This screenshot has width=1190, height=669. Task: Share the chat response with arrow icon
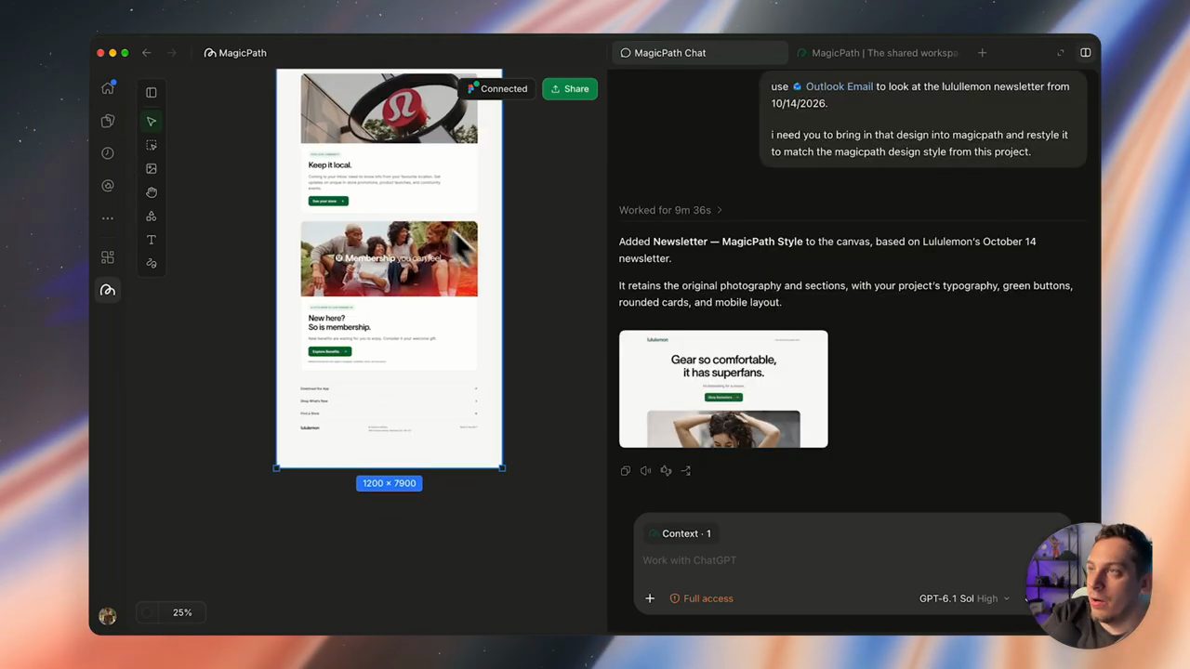pyautogui.click(x=686, y=471)
